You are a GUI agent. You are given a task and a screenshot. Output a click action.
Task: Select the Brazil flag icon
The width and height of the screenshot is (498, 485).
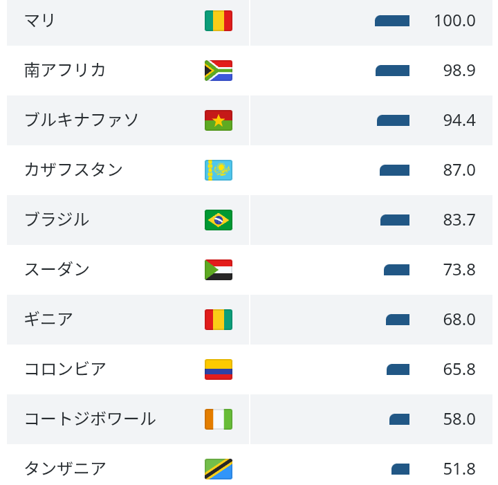(x=219, y=220)
